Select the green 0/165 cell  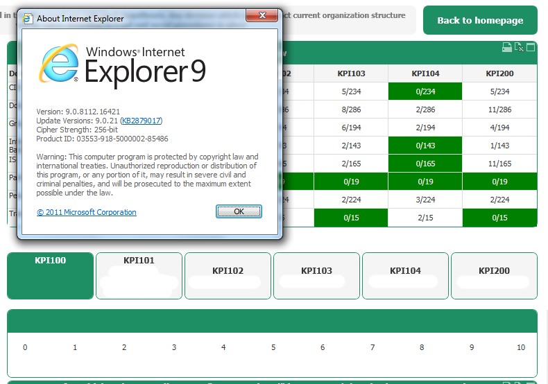click(425, 164)
